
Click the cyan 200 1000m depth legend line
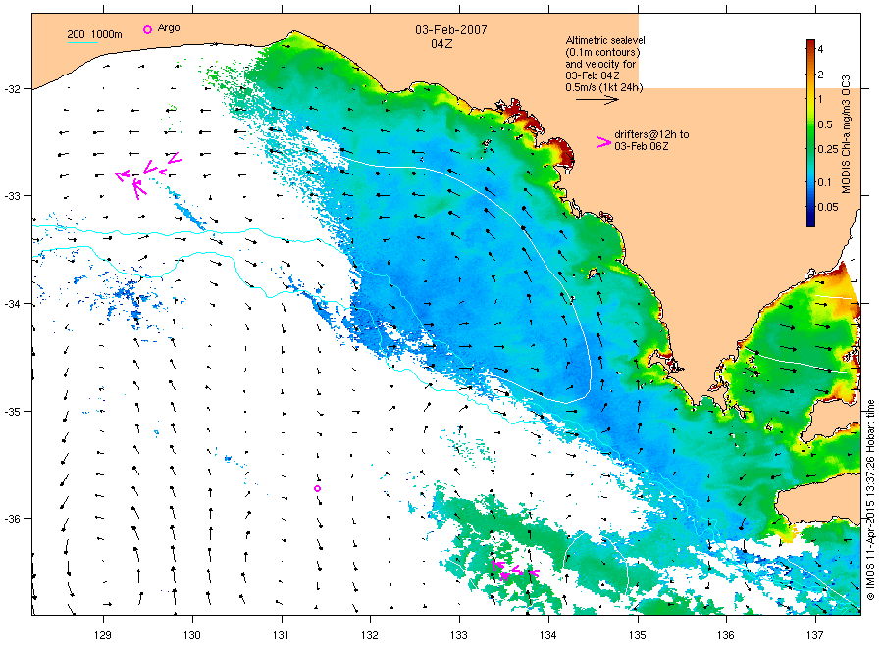[x=82, y=42]
